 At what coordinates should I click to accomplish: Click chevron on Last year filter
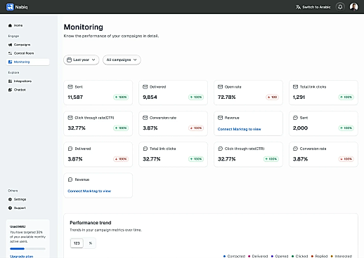(93, 60)
